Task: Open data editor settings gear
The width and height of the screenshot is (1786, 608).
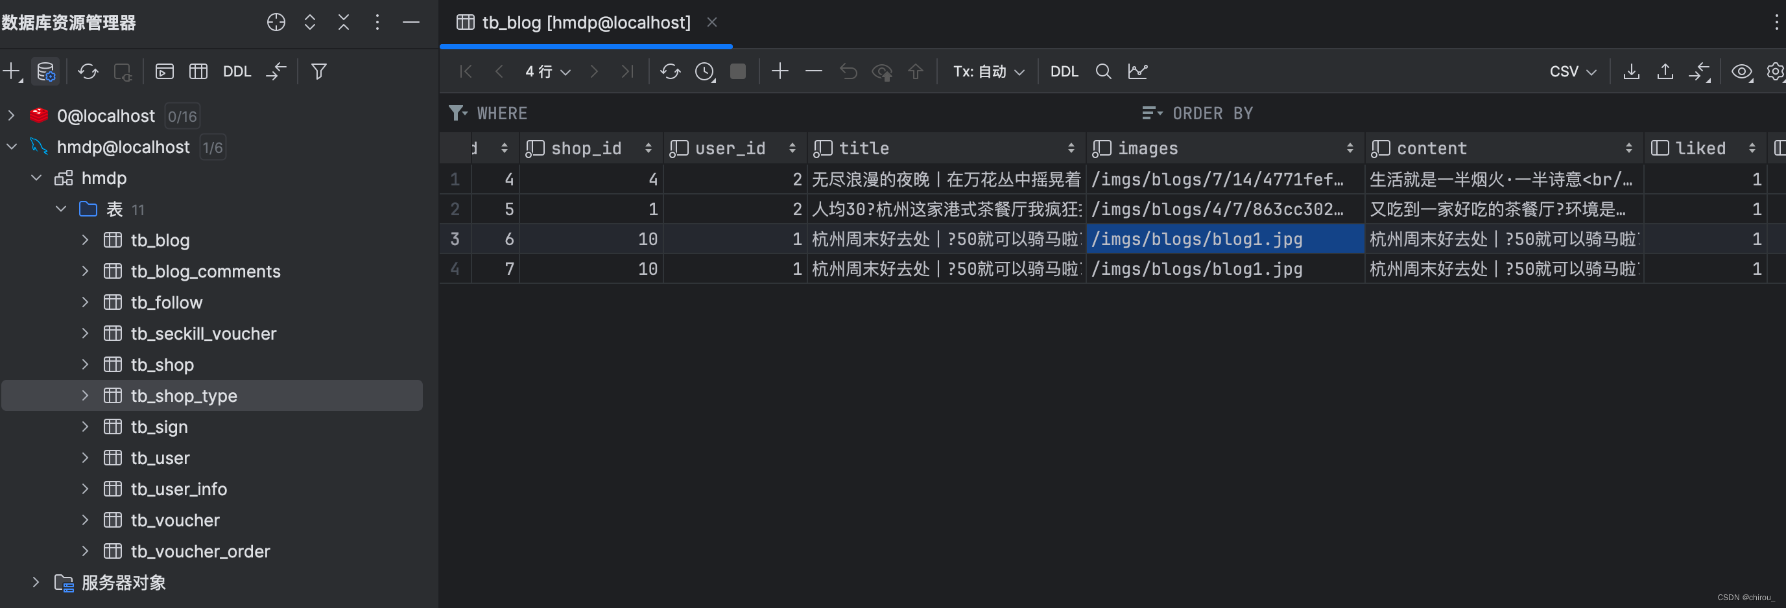Action: (1776, 71)
